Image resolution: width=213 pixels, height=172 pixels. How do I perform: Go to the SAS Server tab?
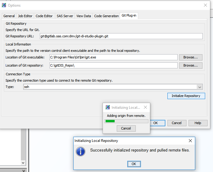(x=65, y=16)
